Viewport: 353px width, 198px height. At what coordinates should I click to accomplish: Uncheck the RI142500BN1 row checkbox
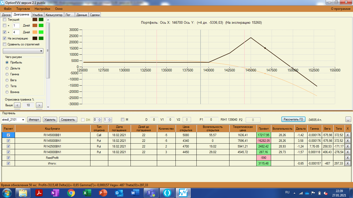[x=9, y=146]
